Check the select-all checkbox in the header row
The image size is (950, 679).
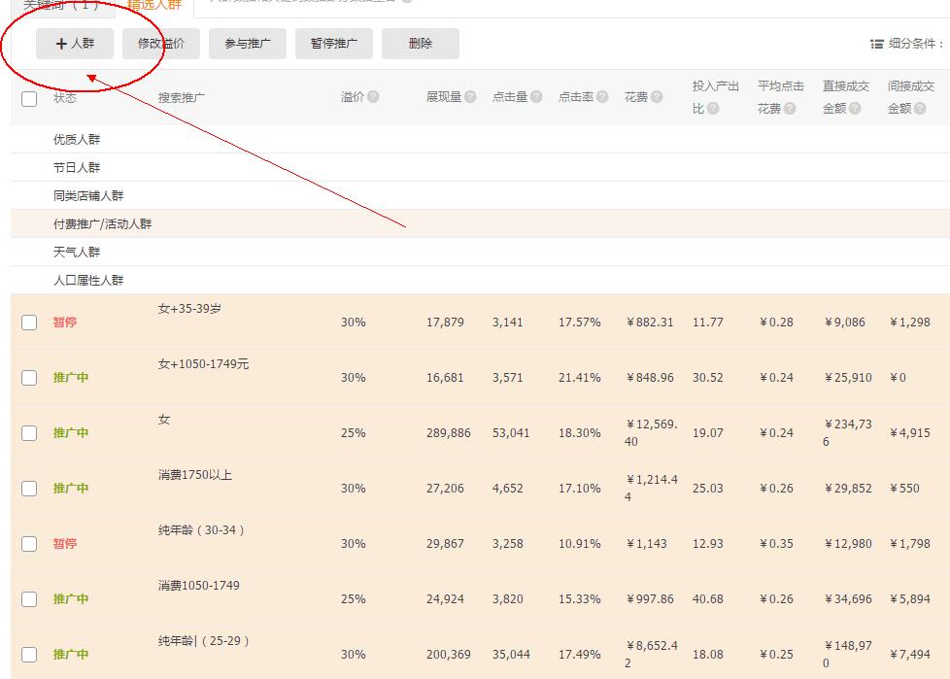(28, 98)
